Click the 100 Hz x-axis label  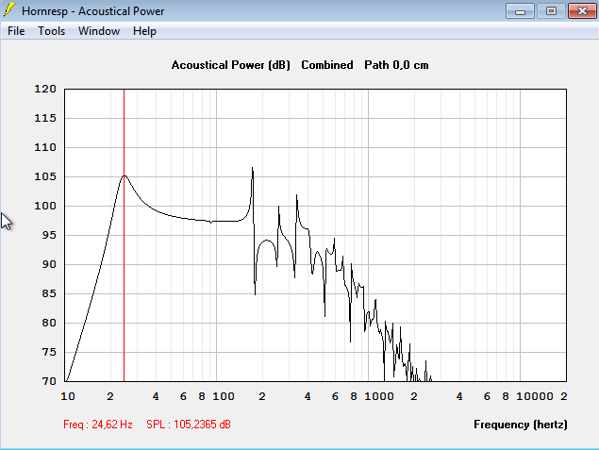point(224,396)
